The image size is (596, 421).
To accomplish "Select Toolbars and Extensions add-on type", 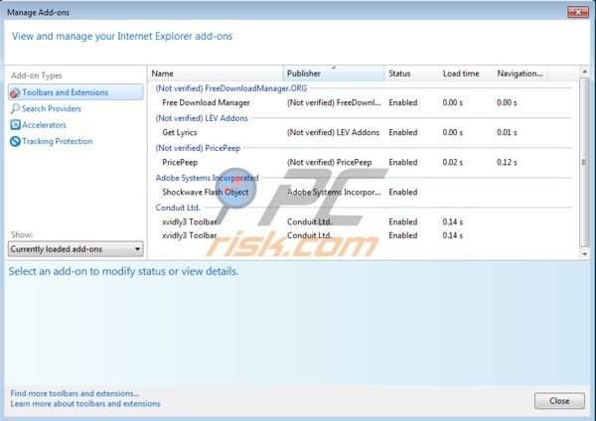I will [75, 92].
